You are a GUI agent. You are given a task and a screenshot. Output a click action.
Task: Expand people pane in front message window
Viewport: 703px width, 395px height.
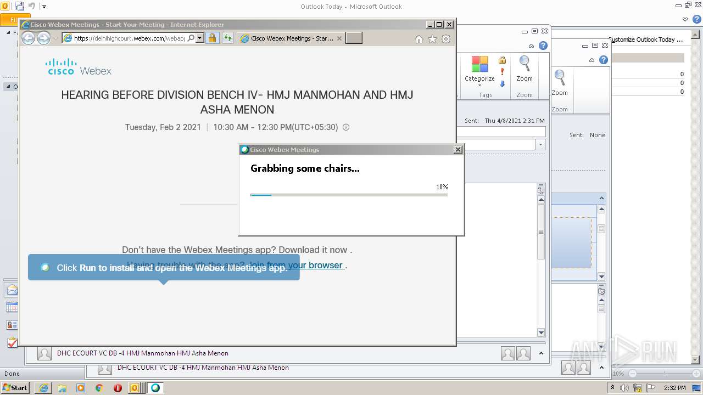pyautogui.click(x=541, y=353)
